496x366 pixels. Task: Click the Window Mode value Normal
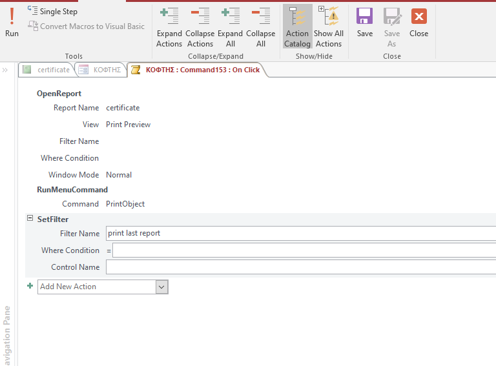[x=119, y=175]
